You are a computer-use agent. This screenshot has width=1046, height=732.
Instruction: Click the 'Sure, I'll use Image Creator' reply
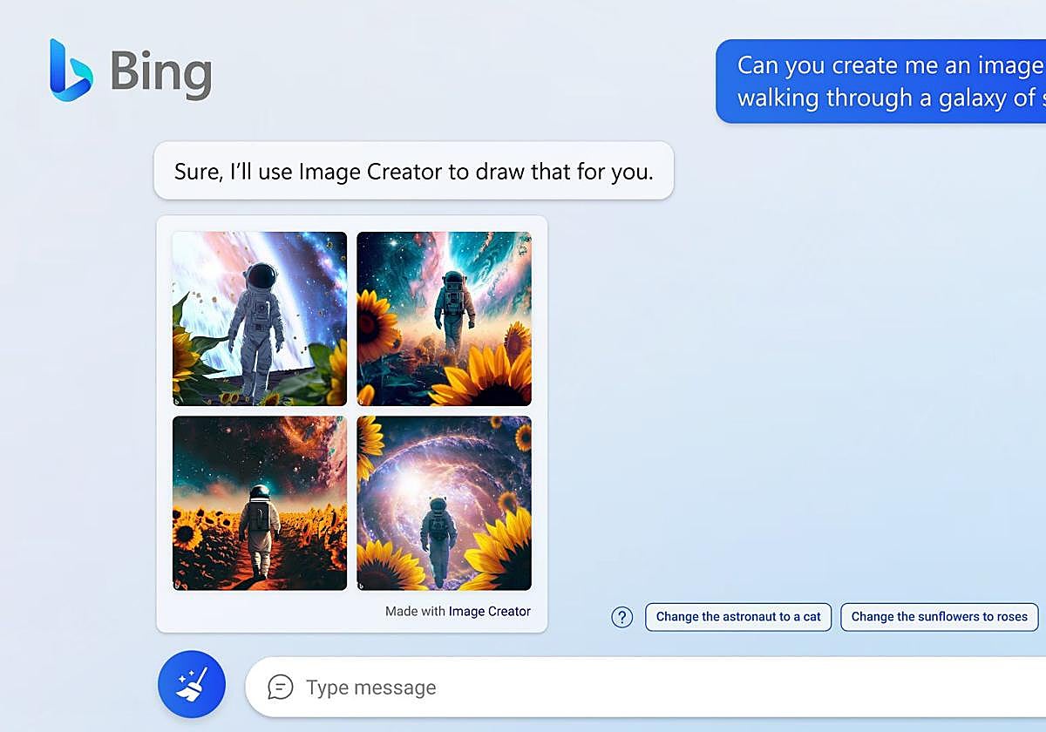point(413,171)
